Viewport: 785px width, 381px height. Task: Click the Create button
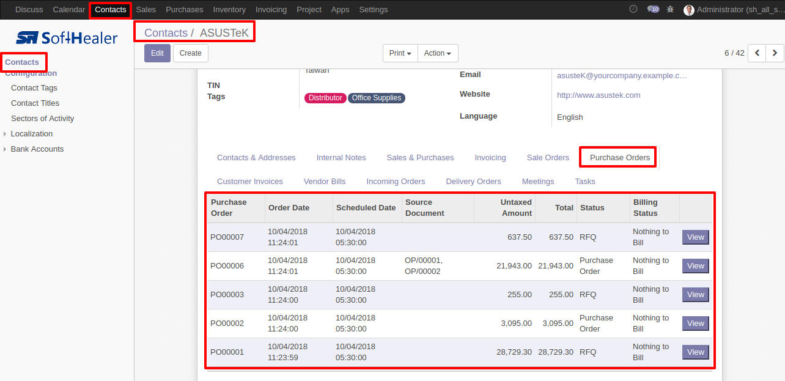[x=190, y=53]
